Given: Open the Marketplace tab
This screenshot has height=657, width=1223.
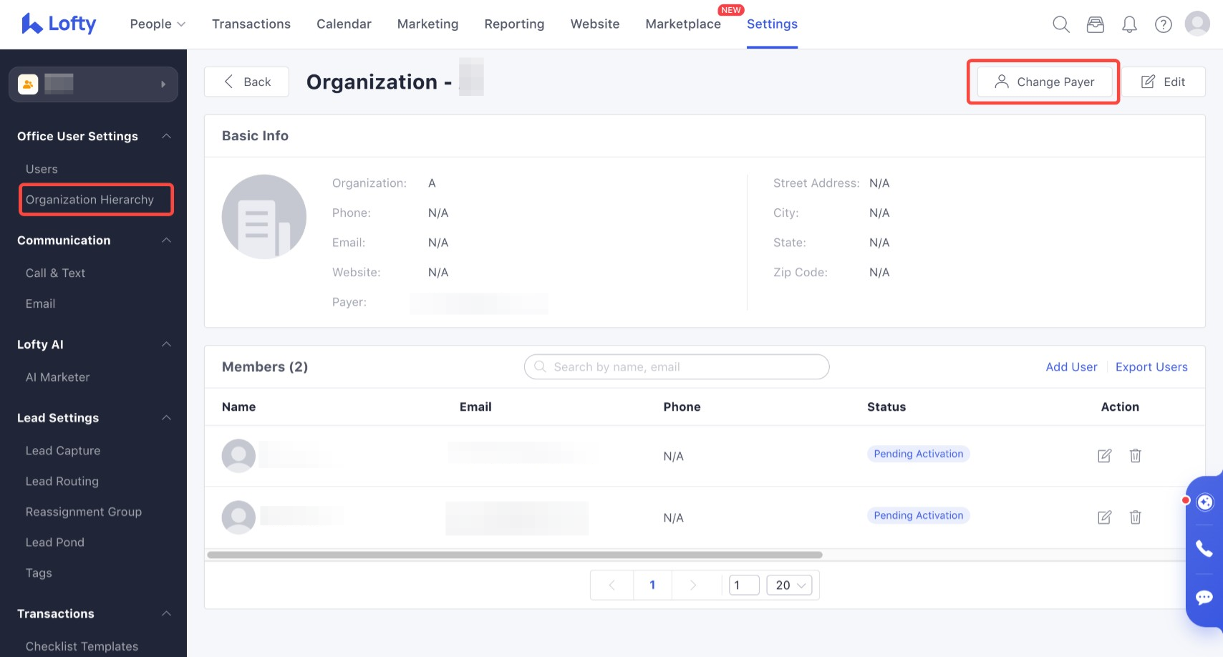Looking at the screenshot, I should (682, 24).
